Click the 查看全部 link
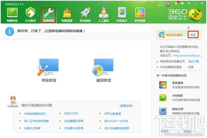The height and width of the screenshot is (138, 207). (126, 106)
